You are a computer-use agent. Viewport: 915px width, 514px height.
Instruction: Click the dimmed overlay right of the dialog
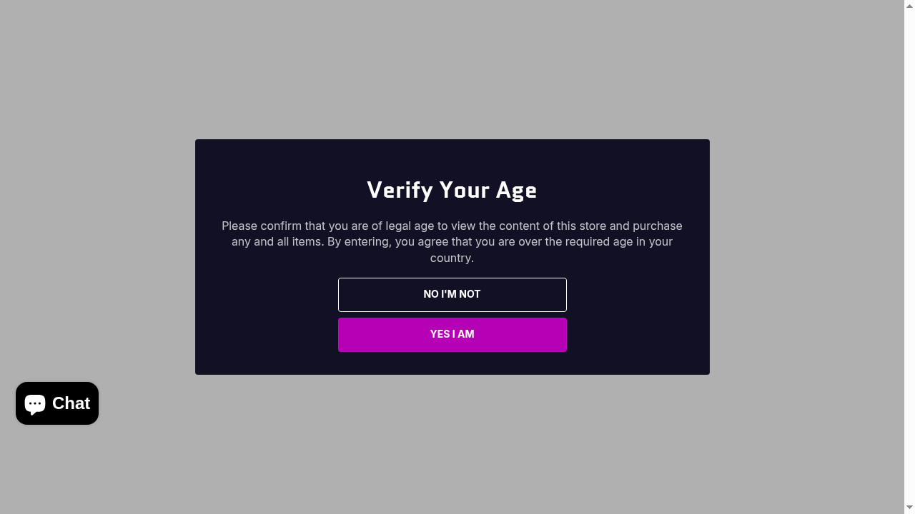coord(806,257)
